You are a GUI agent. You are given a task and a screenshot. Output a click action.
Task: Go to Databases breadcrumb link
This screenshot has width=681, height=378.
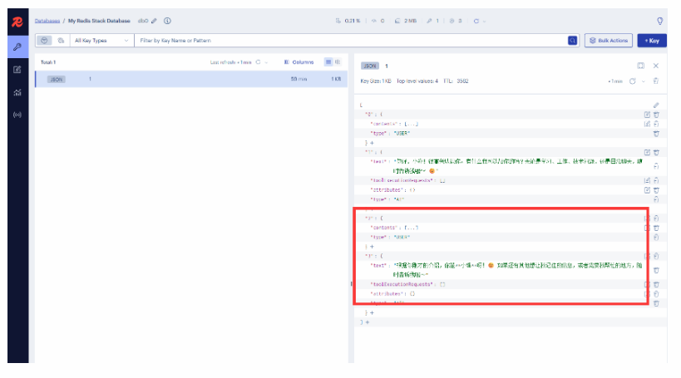(47, 21)
